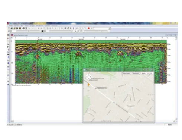Click the yellow open folder toolbar icon
This screenshot has width=182, height=140.
tap(14, 28)
